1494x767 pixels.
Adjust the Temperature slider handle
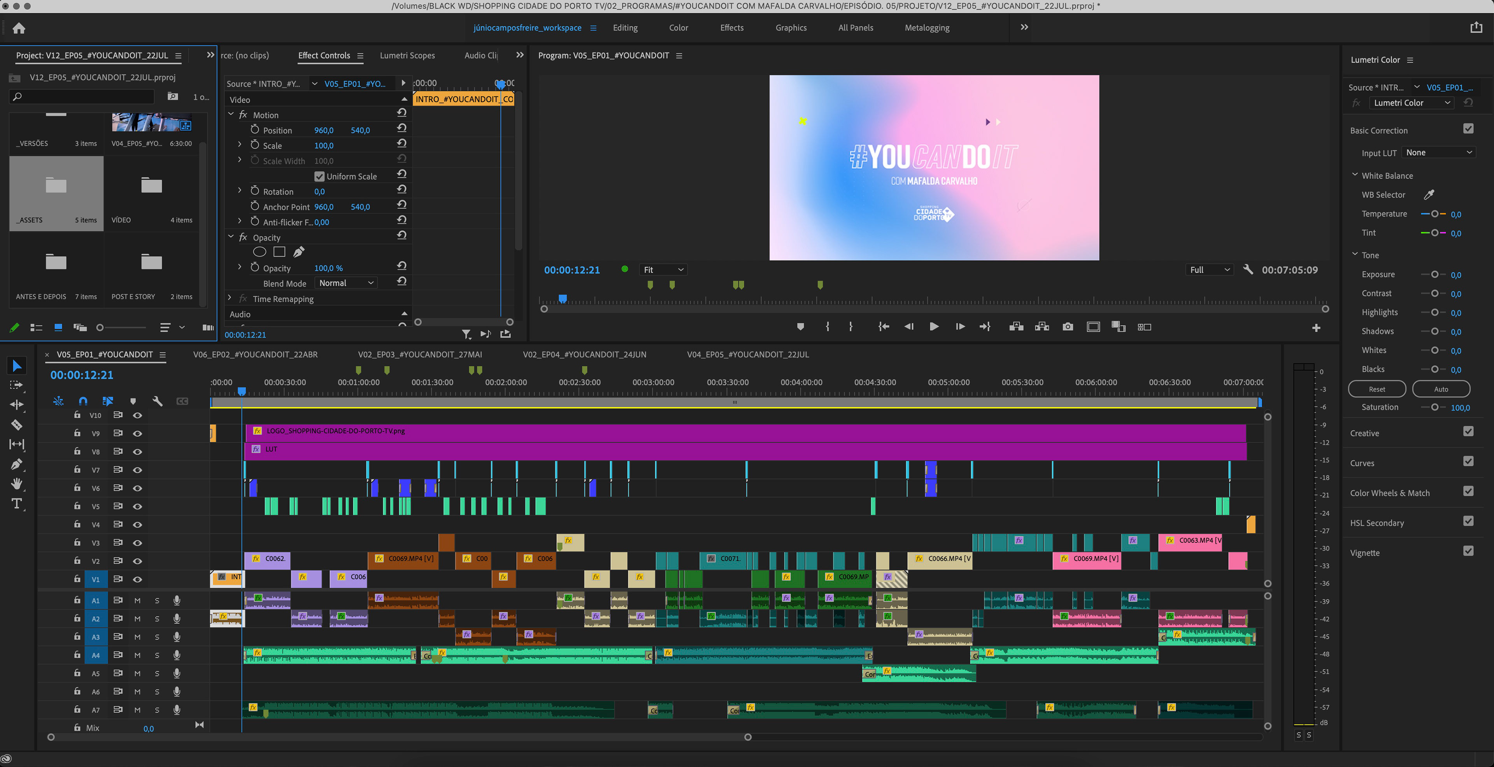pos(1434,214)
